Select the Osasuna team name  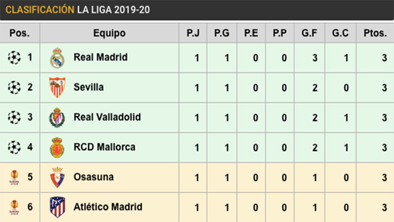[94, 177]
